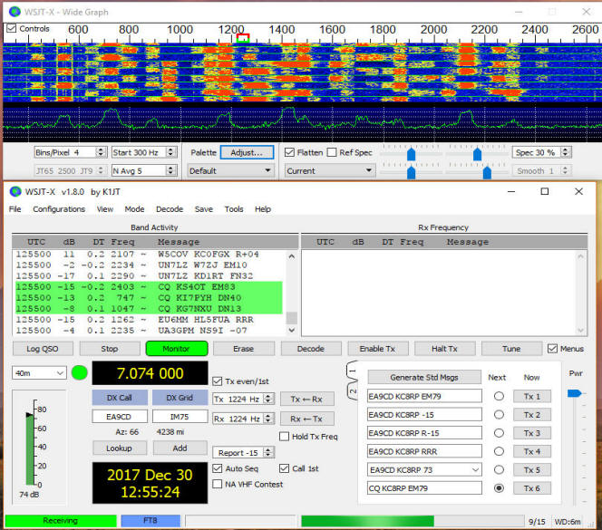Select Next radio for EA9CD KC8RP 73
Screen dimensions: 602x530
point(499,469)
